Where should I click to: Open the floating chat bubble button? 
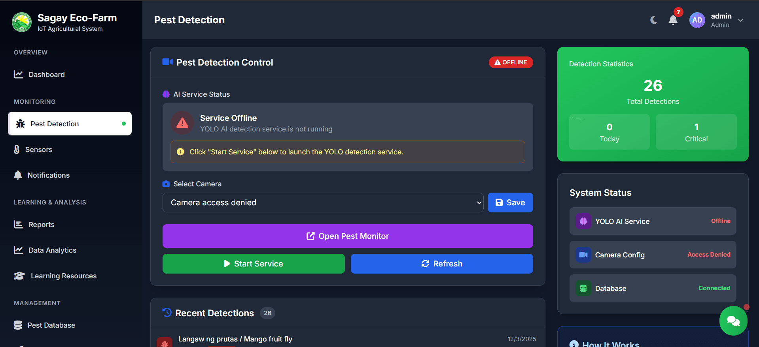(733, 321)
